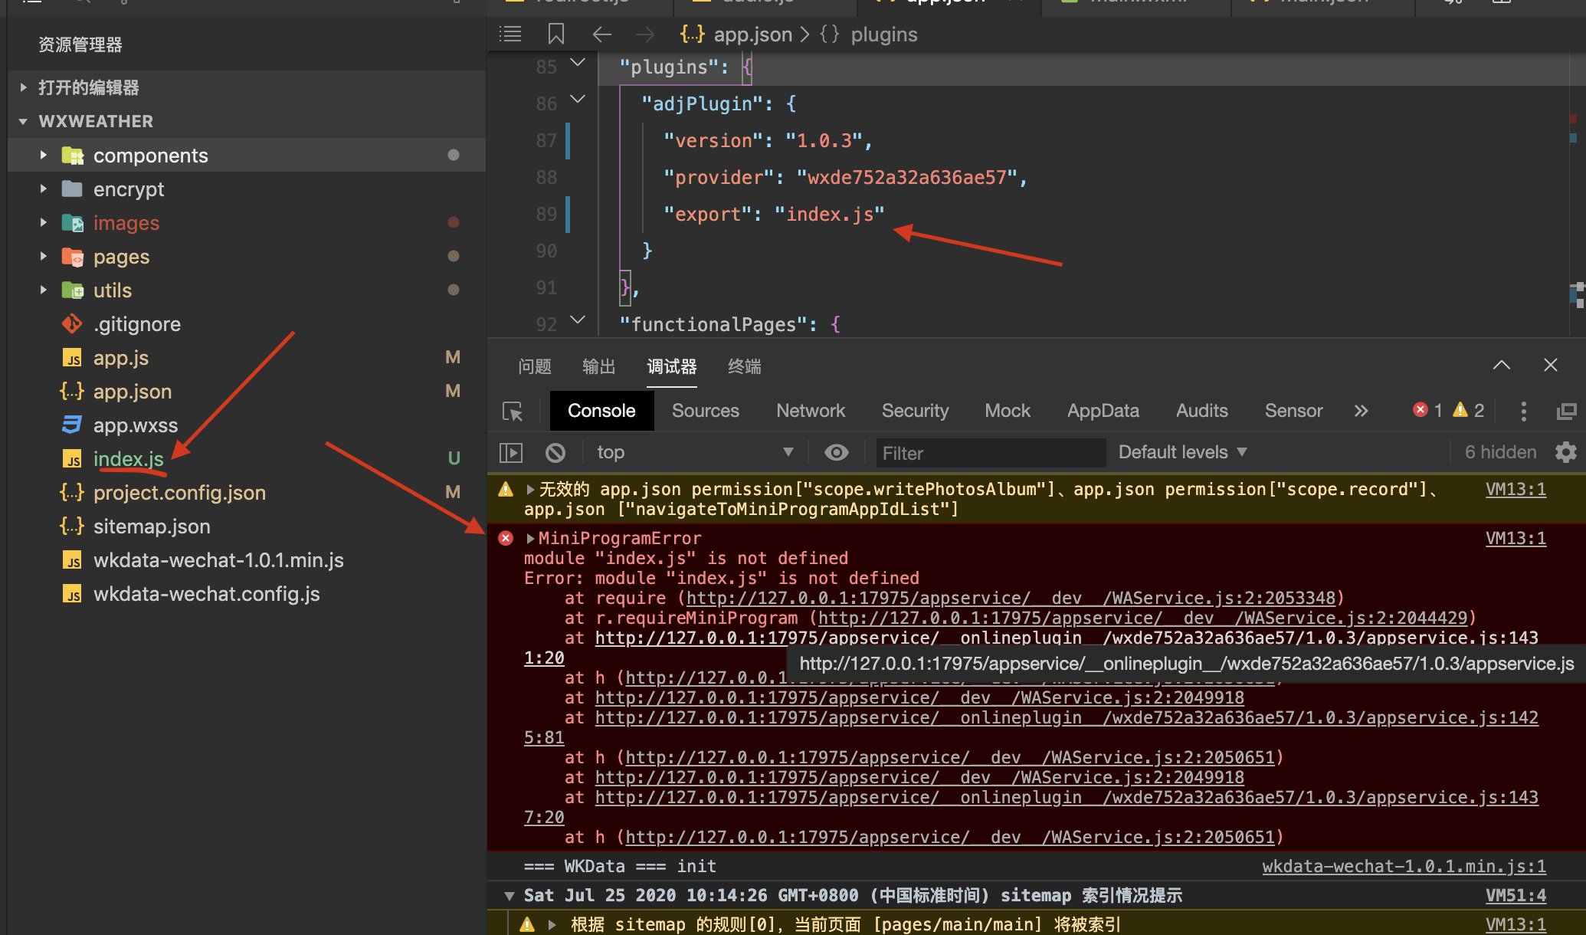
Task: Click the bookmark icon in editor toolbar
Action: 556,34
